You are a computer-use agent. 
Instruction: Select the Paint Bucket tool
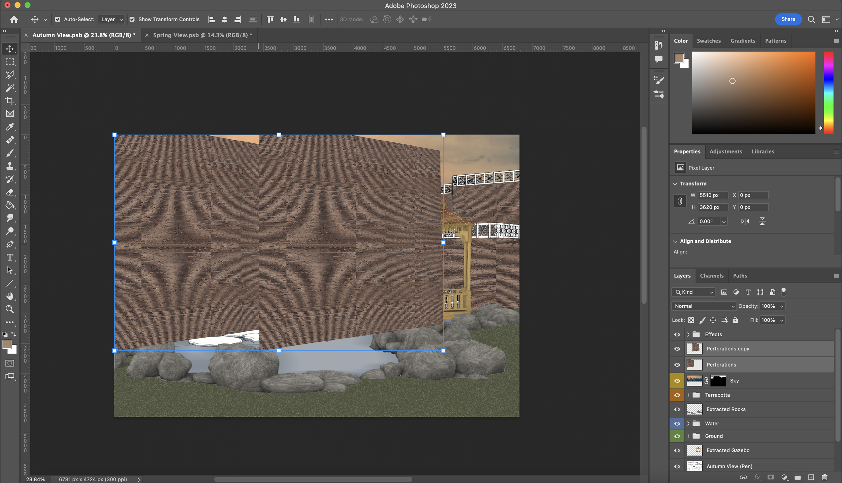coord(10,205)
